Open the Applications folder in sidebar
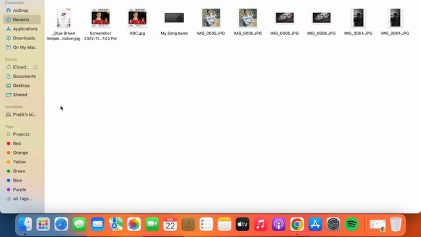 click(x=22, y=29)
